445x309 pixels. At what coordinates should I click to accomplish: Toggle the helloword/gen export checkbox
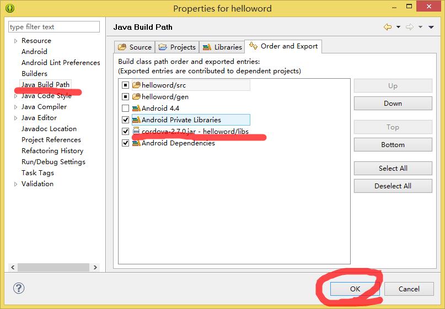coord(125,97)
